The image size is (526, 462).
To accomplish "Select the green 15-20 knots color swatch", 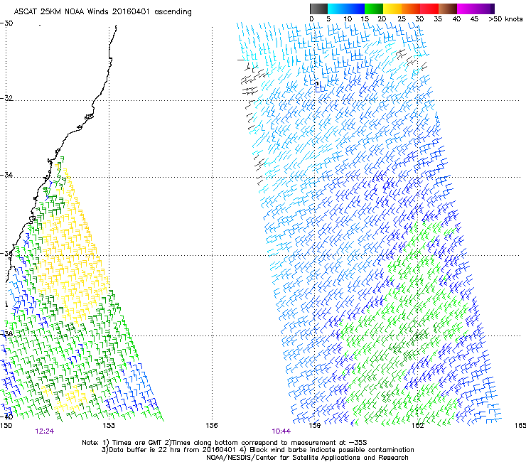I will point(374,9).
